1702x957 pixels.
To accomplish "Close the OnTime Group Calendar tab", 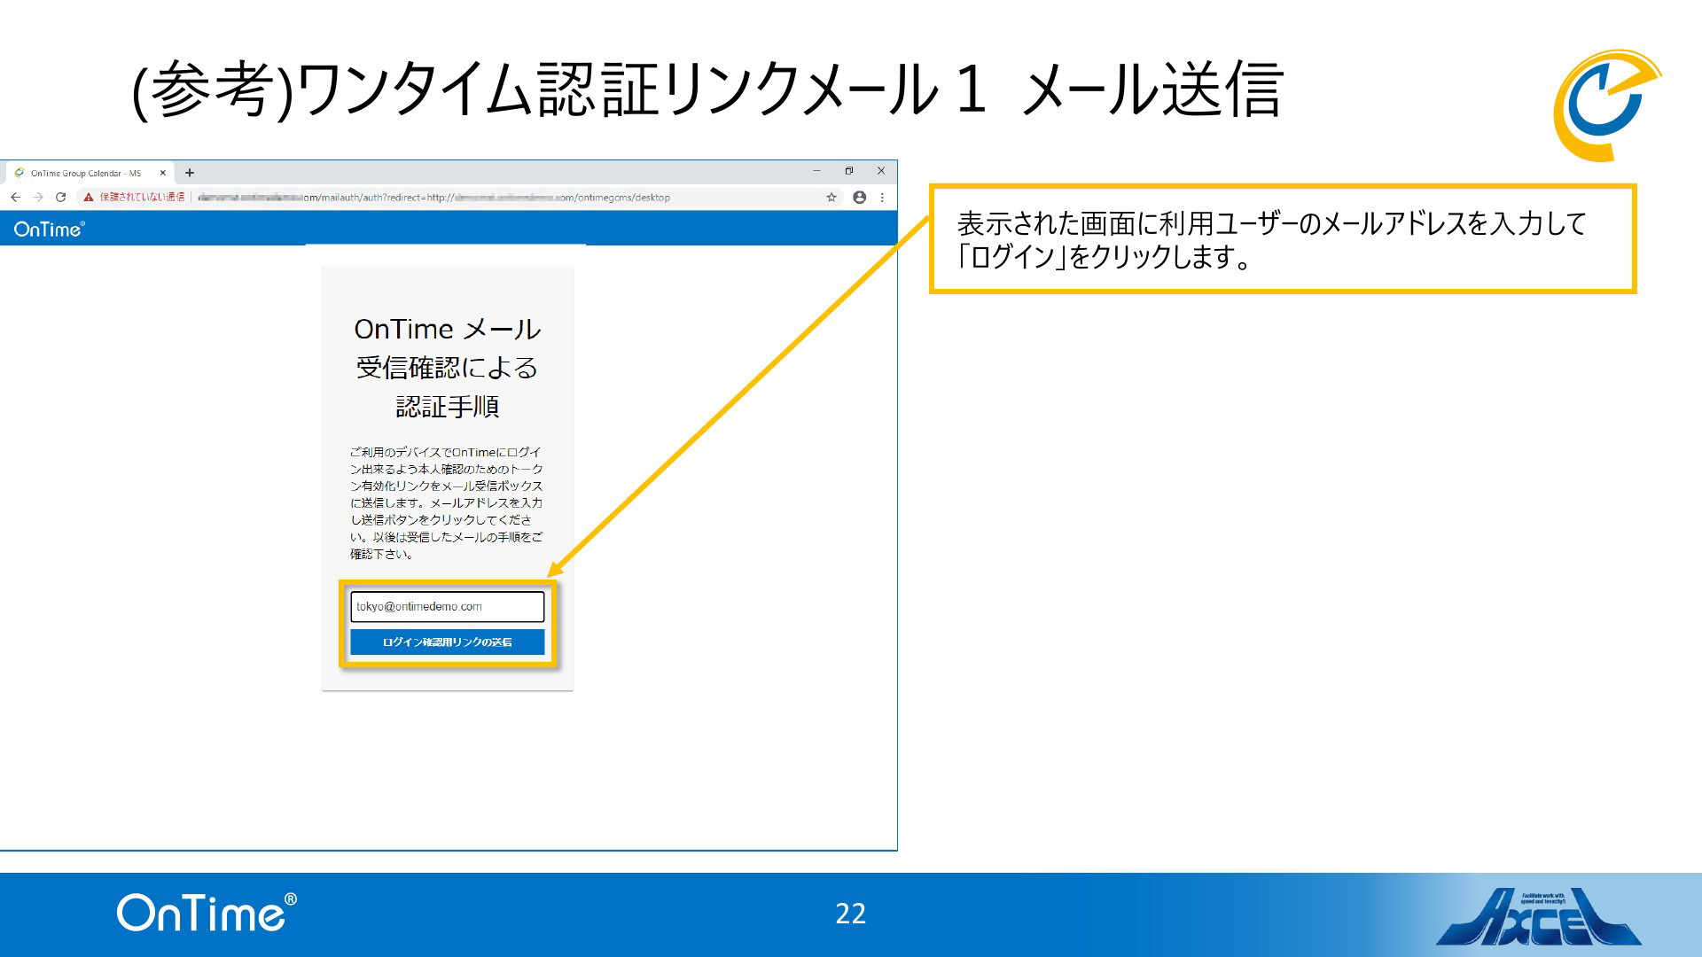I will 162,173.
